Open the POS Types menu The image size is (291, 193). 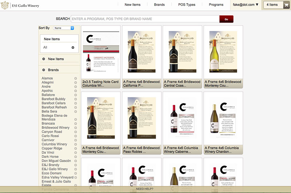tap(187, 5)
